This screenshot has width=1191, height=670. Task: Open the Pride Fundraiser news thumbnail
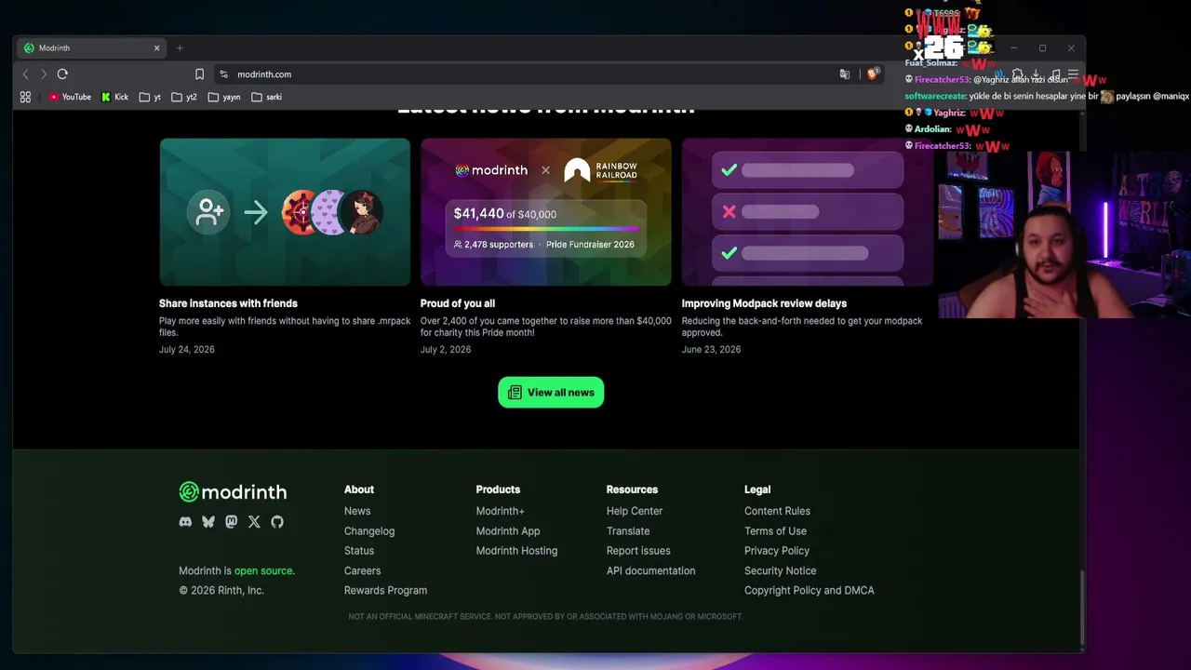546,212
